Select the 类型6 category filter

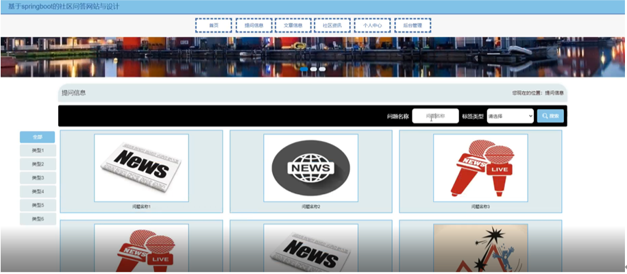38,219
